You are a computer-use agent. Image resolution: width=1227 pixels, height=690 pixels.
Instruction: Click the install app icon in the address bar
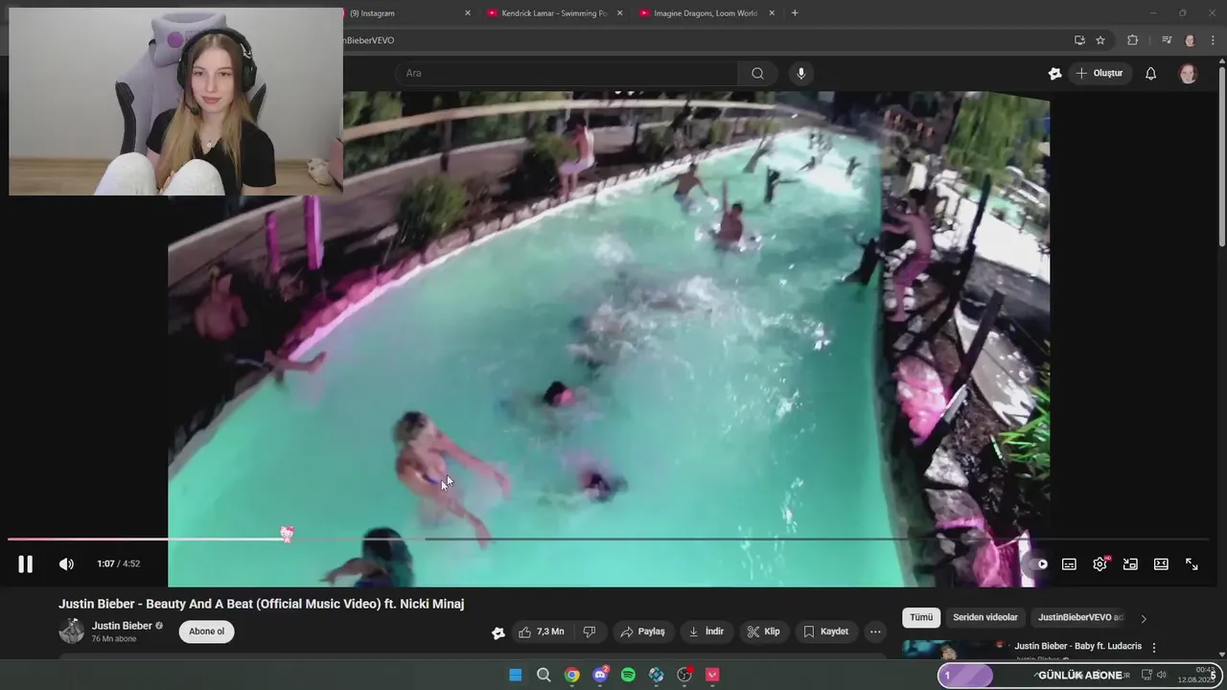pyautogui.click(x=1079, y=40)
